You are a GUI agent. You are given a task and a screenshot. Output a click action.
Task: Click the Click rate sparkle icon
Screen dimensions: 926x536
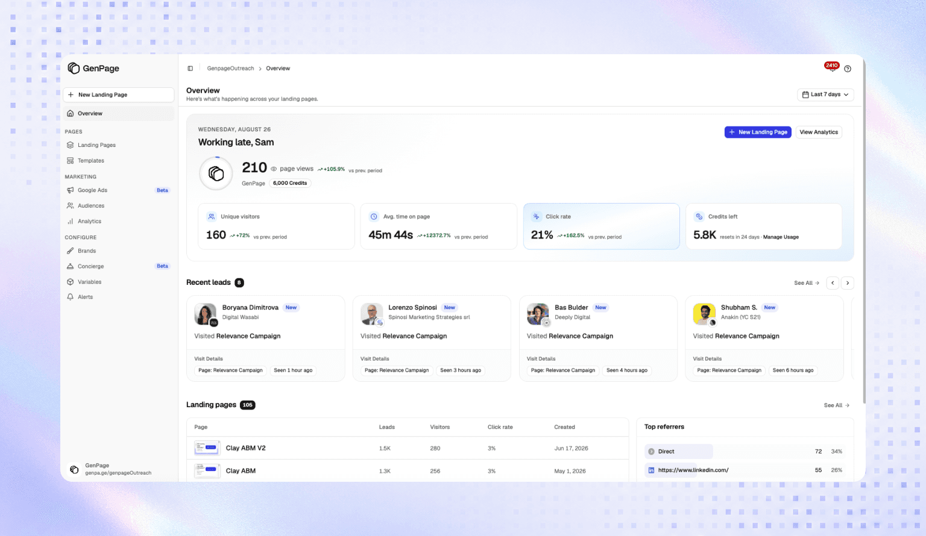(537, 216)
